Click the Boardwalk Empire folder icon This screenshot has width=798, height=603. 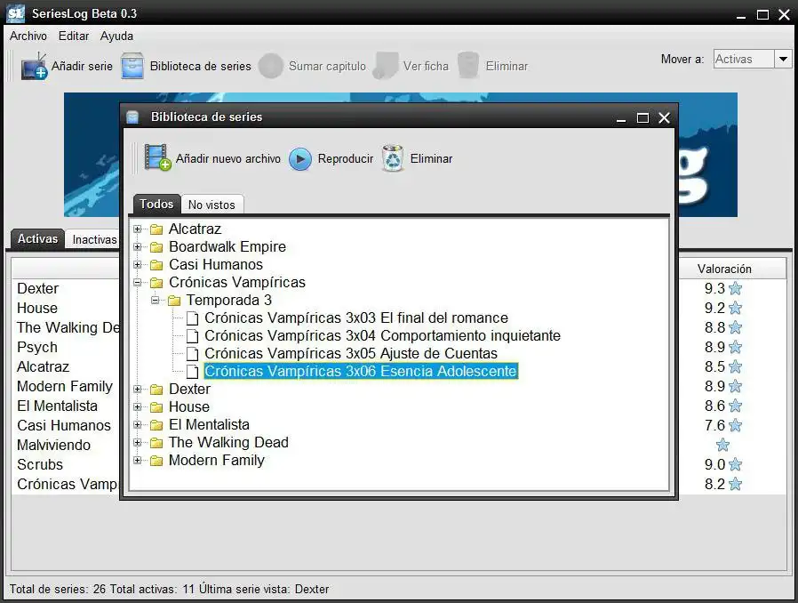(156, 247)
